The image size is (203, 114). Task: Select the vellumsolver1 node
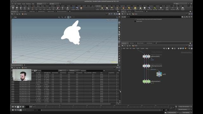(147, 81)
